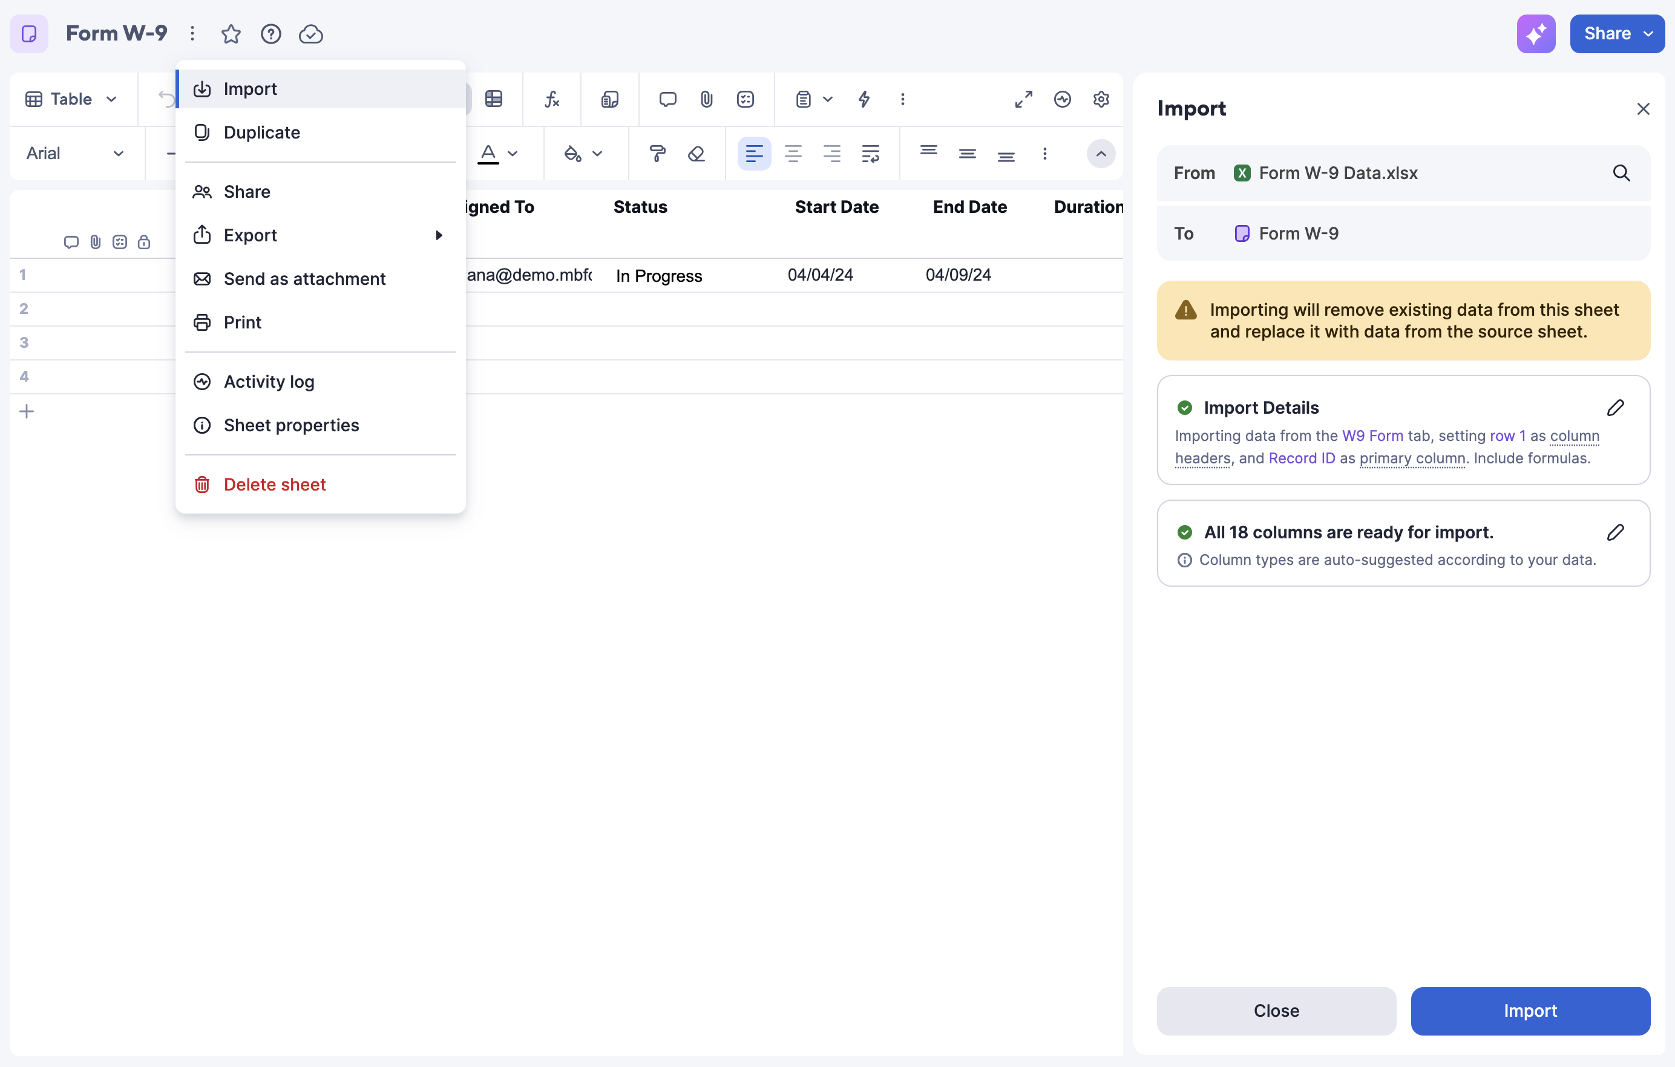Choose Send as attachment

pyautogui.click(x=321, y=278)
